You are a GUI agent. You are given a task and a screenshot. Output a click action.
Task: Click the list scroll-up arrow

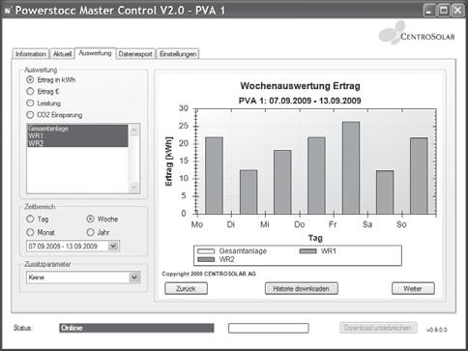click(x=134, y=130)
